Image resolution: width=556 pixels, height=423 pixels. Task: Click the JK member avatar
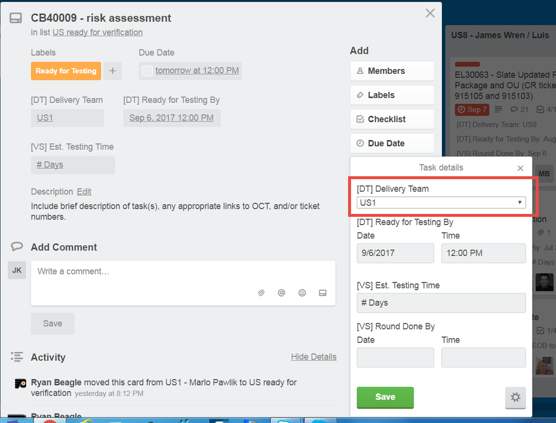[x=17, y=270]
